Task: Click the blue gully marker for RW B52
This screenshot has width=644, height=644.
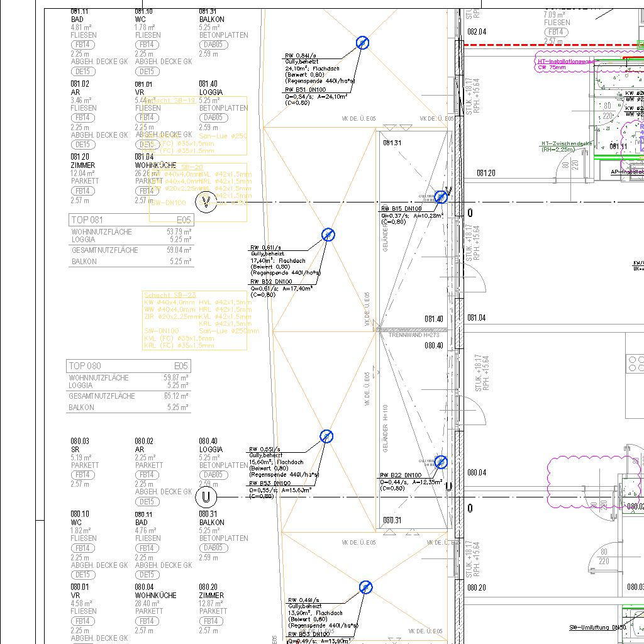Action: pyautogui.click(x=328, y=235)
